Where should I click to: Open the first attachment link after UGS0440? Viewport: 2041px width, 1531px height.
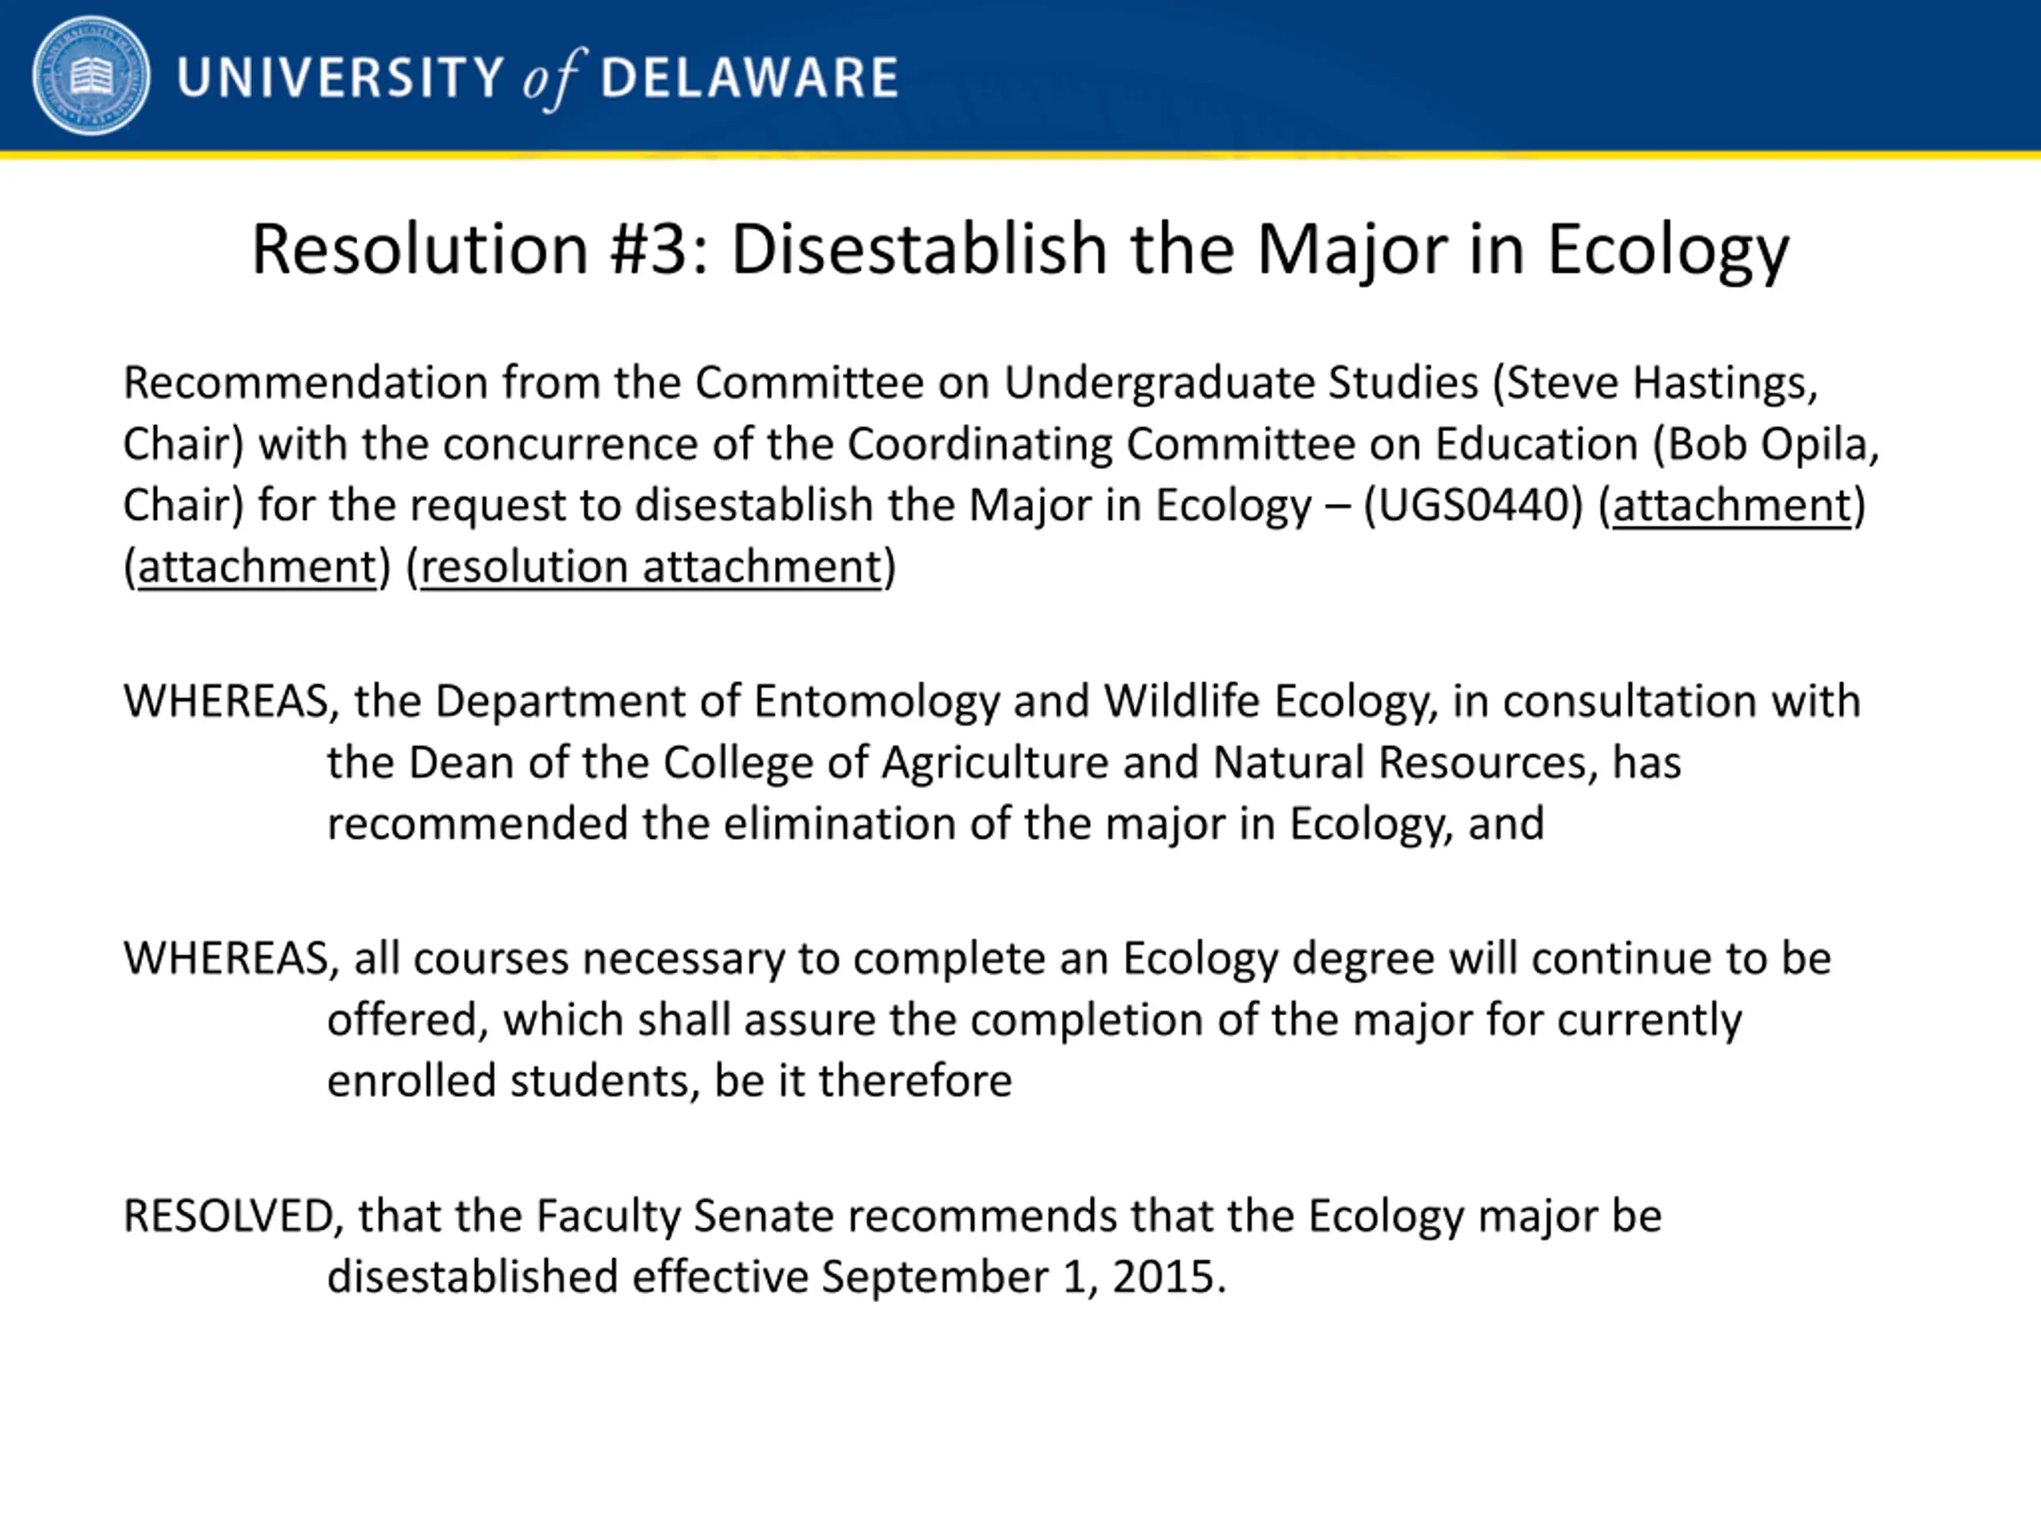coord(1732,506)
